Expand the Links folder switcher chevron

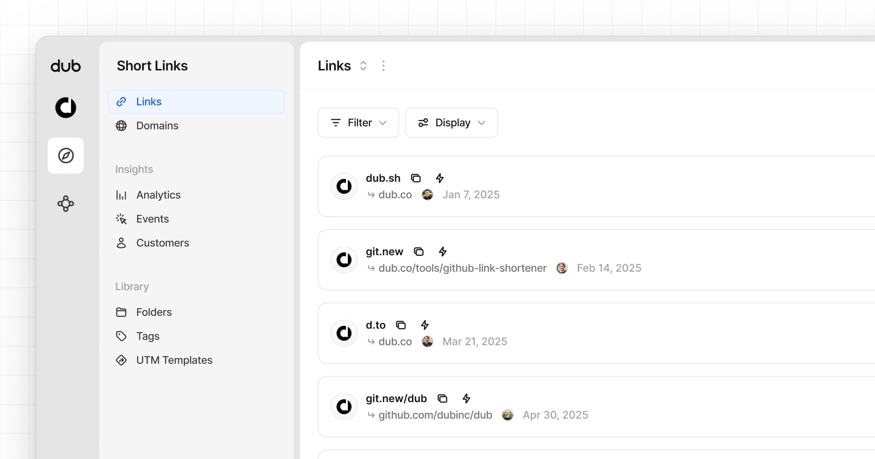[x=363, y=66]
